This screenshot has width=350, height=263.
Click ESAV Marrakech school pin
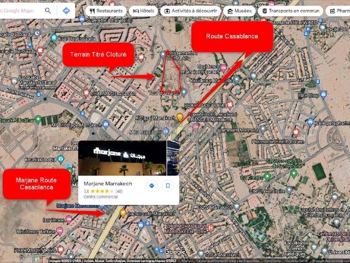237,207
